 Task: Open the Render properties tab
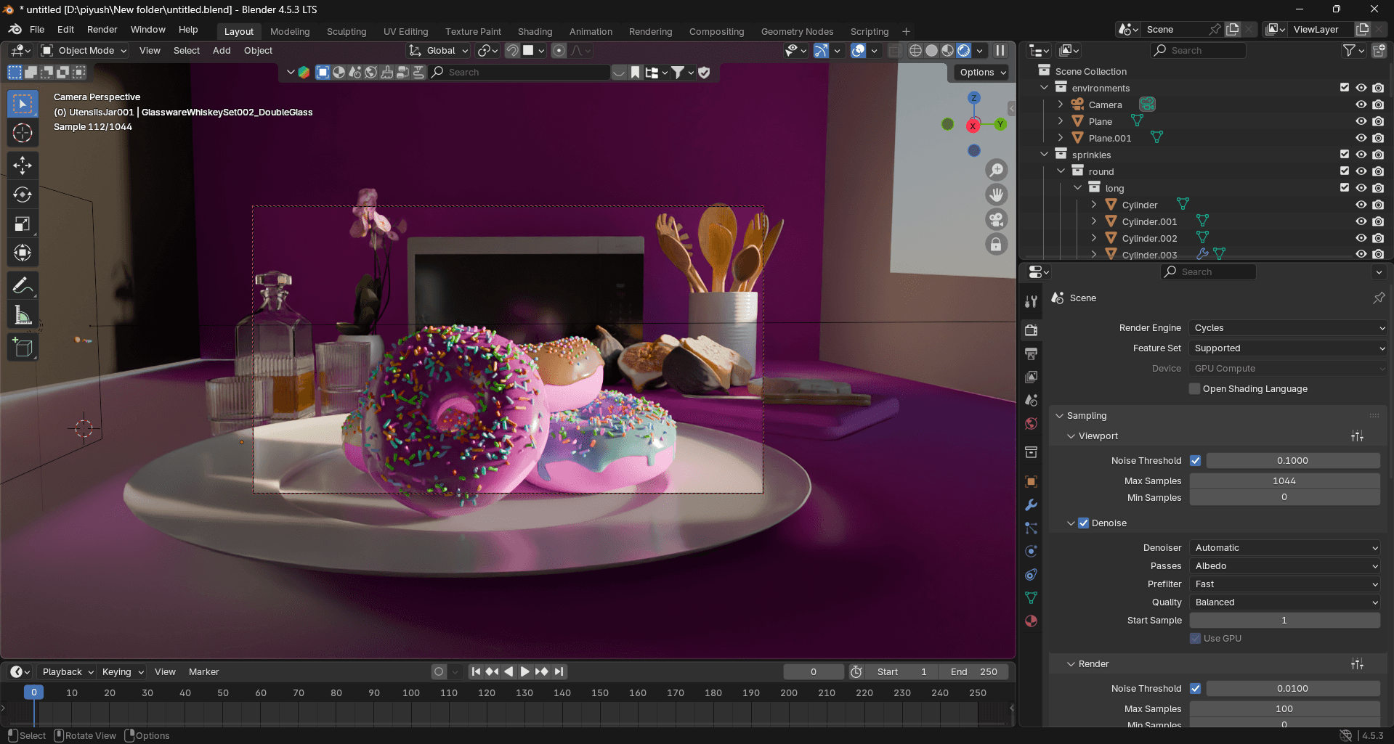coord(1031,330)
